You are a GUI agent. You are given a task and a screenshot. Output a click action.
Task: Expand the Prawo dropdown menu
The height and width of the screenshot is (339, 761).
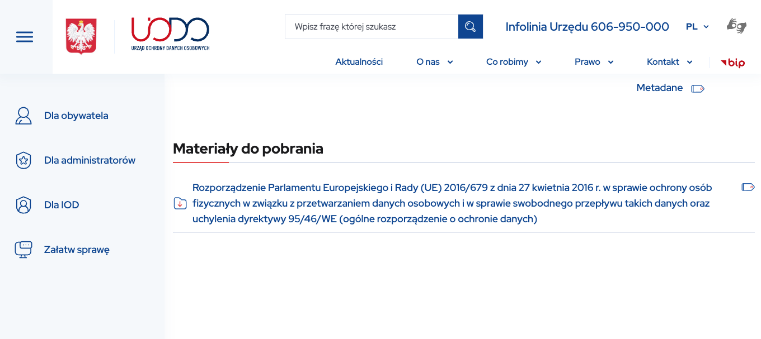[594, 62]
